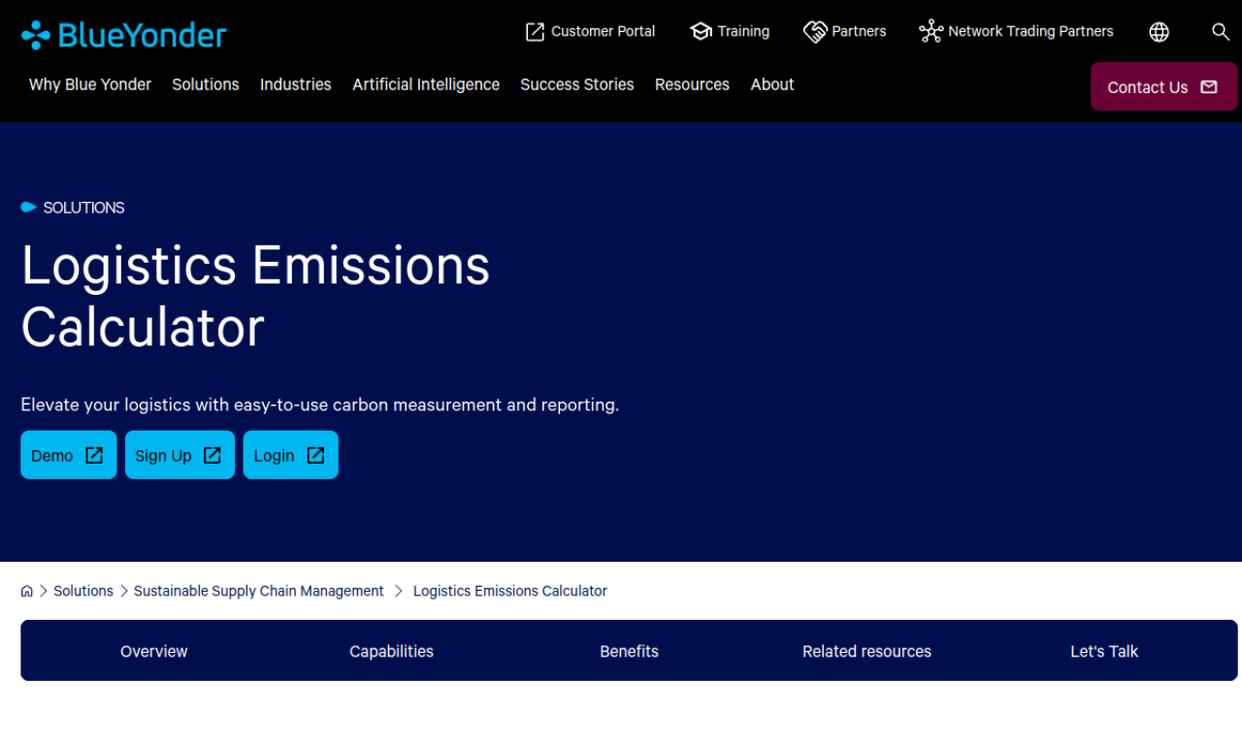Click the Blue Yonder logo
This screenshot has width=1242, height=745.
coord(124,35)
